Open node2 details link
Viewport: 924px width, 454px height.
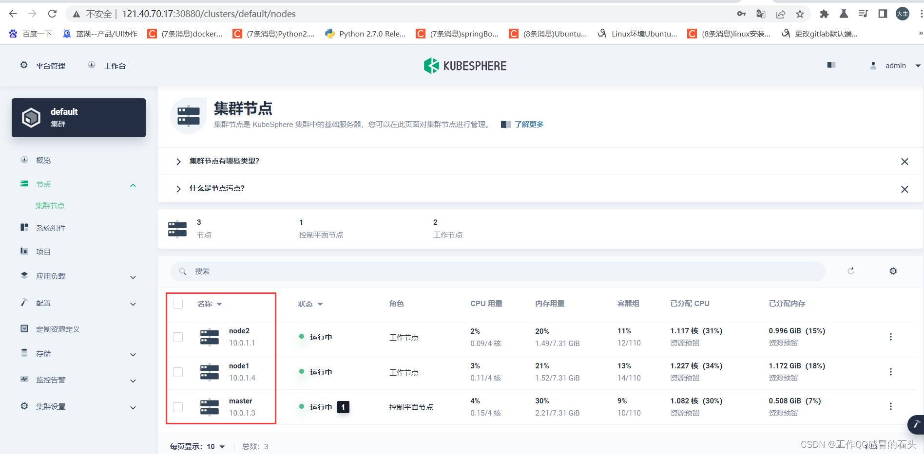(x=239, y=331)
